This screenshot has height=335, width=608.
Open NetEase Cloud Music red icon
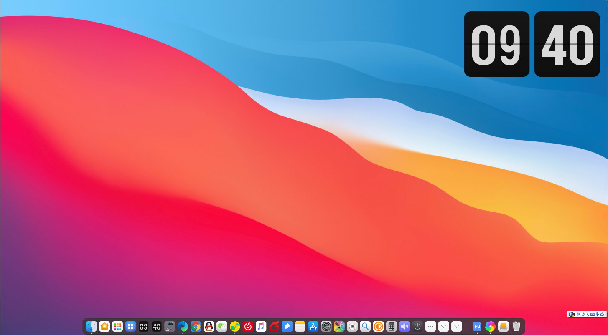(x=248, y=326)
